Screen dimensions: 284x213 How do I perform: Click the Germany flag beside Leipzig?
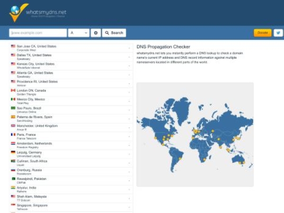coord(13,152)
